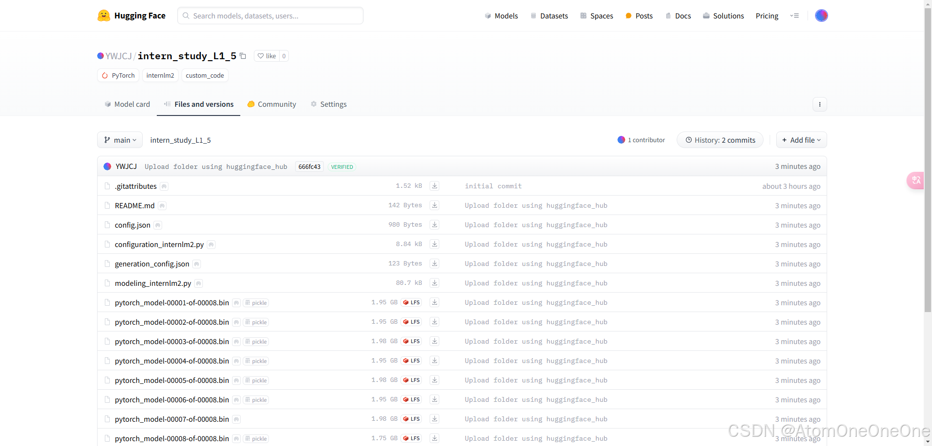Download pytorch_model-00006-of-00008.bin
Screen dimensions: 932x446
click(434, 399)
